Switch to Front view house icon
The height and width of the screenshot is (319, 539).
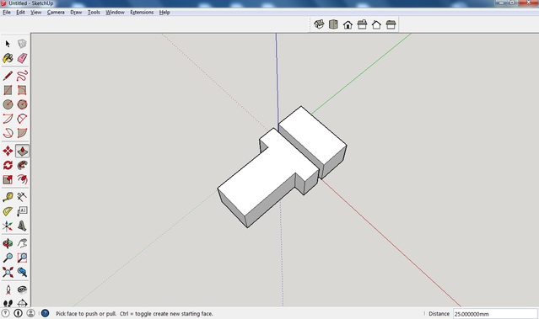(348, 24)
